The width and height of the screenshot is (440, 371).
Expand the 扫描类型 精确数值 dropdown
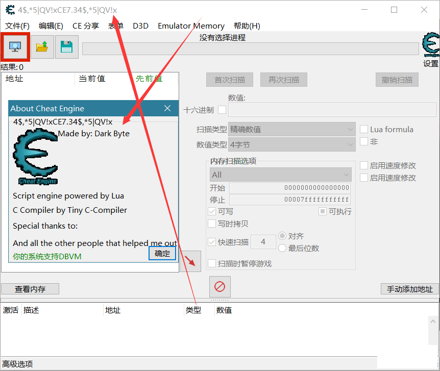(x=292, y=129)
